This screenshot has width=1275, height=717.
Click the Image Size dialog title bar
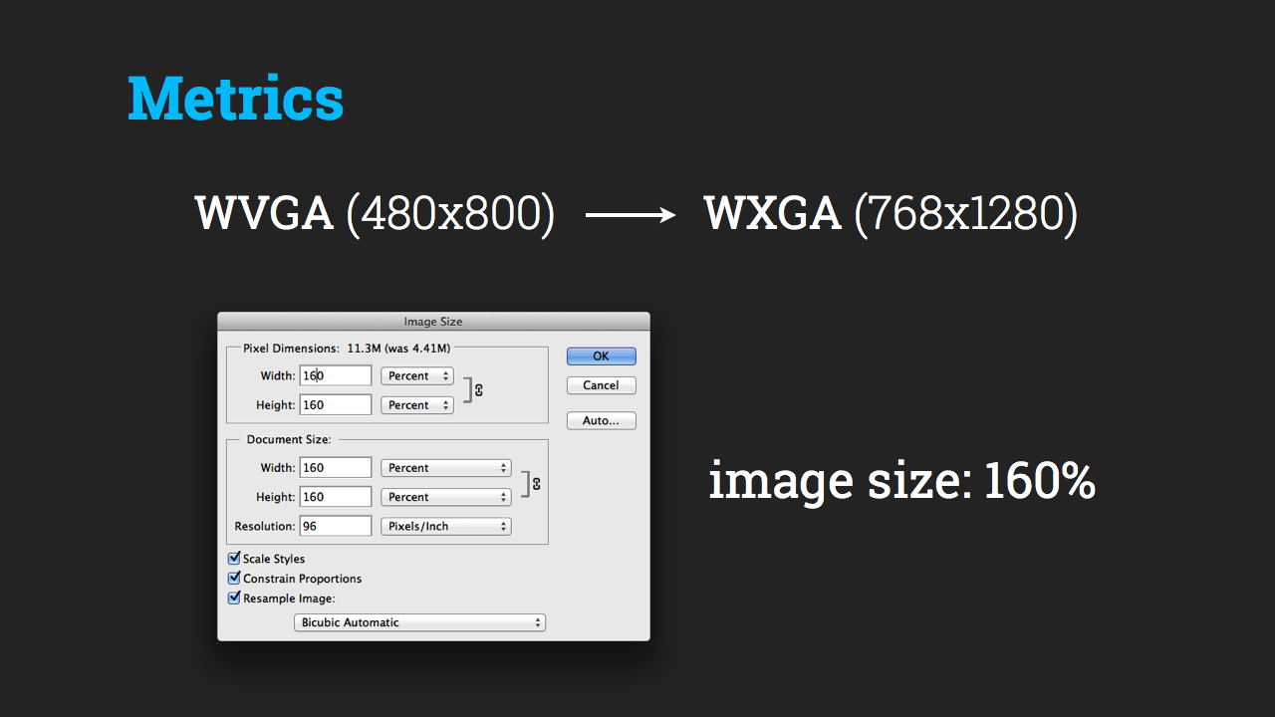[x=433, y=322]
